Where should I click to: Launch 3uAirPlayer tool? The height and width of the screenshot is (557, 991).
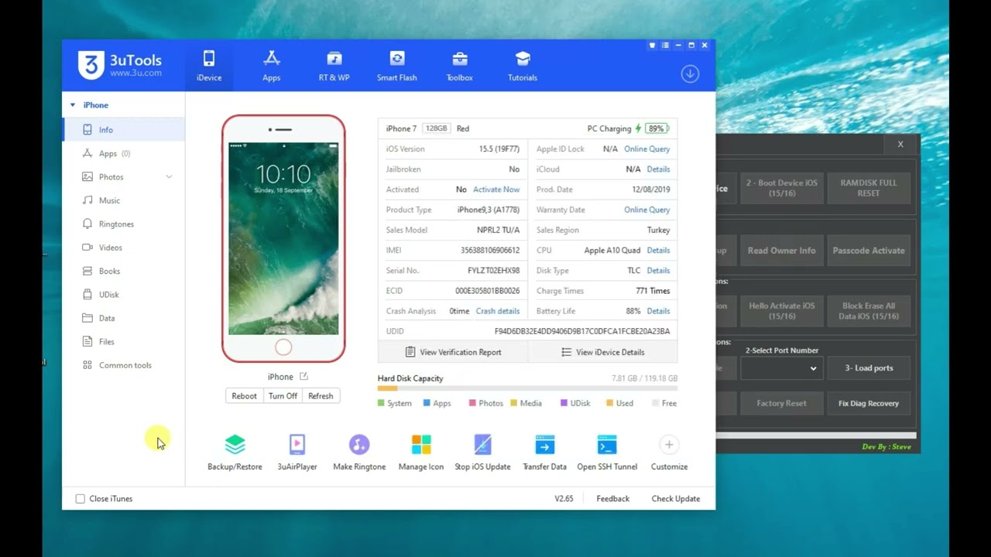click(x=297, y=452)
